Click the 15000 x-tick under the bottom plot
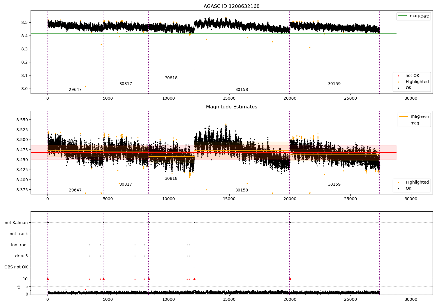This screenshot has height=306, width=437. 229,299
